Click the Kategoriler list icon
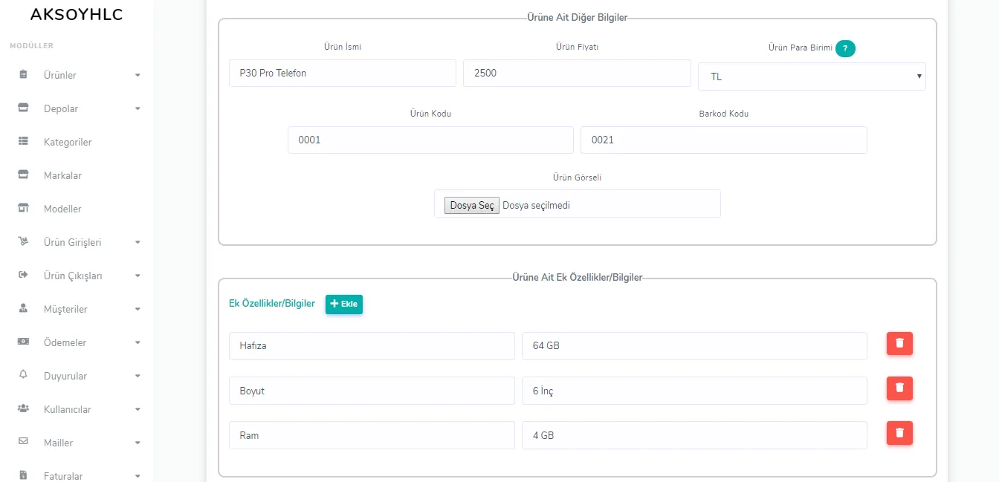The width and height of the screenshot is (999, 482). point(23,141)
